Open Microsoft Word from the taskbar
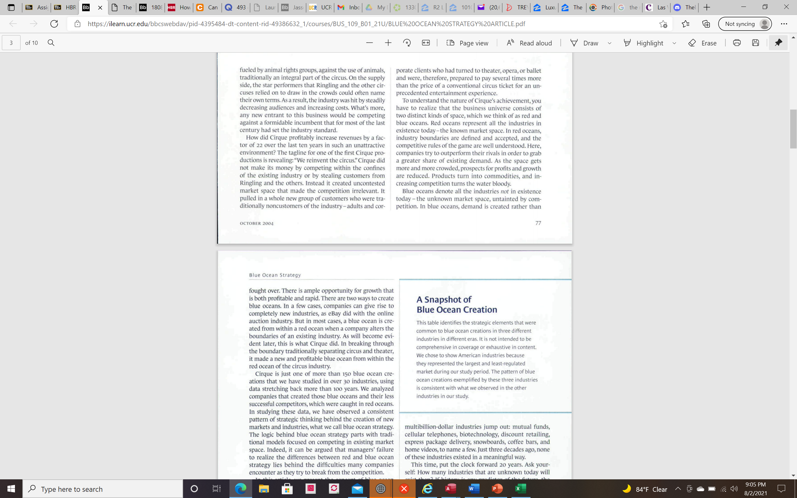 click(x=474, y=489)
